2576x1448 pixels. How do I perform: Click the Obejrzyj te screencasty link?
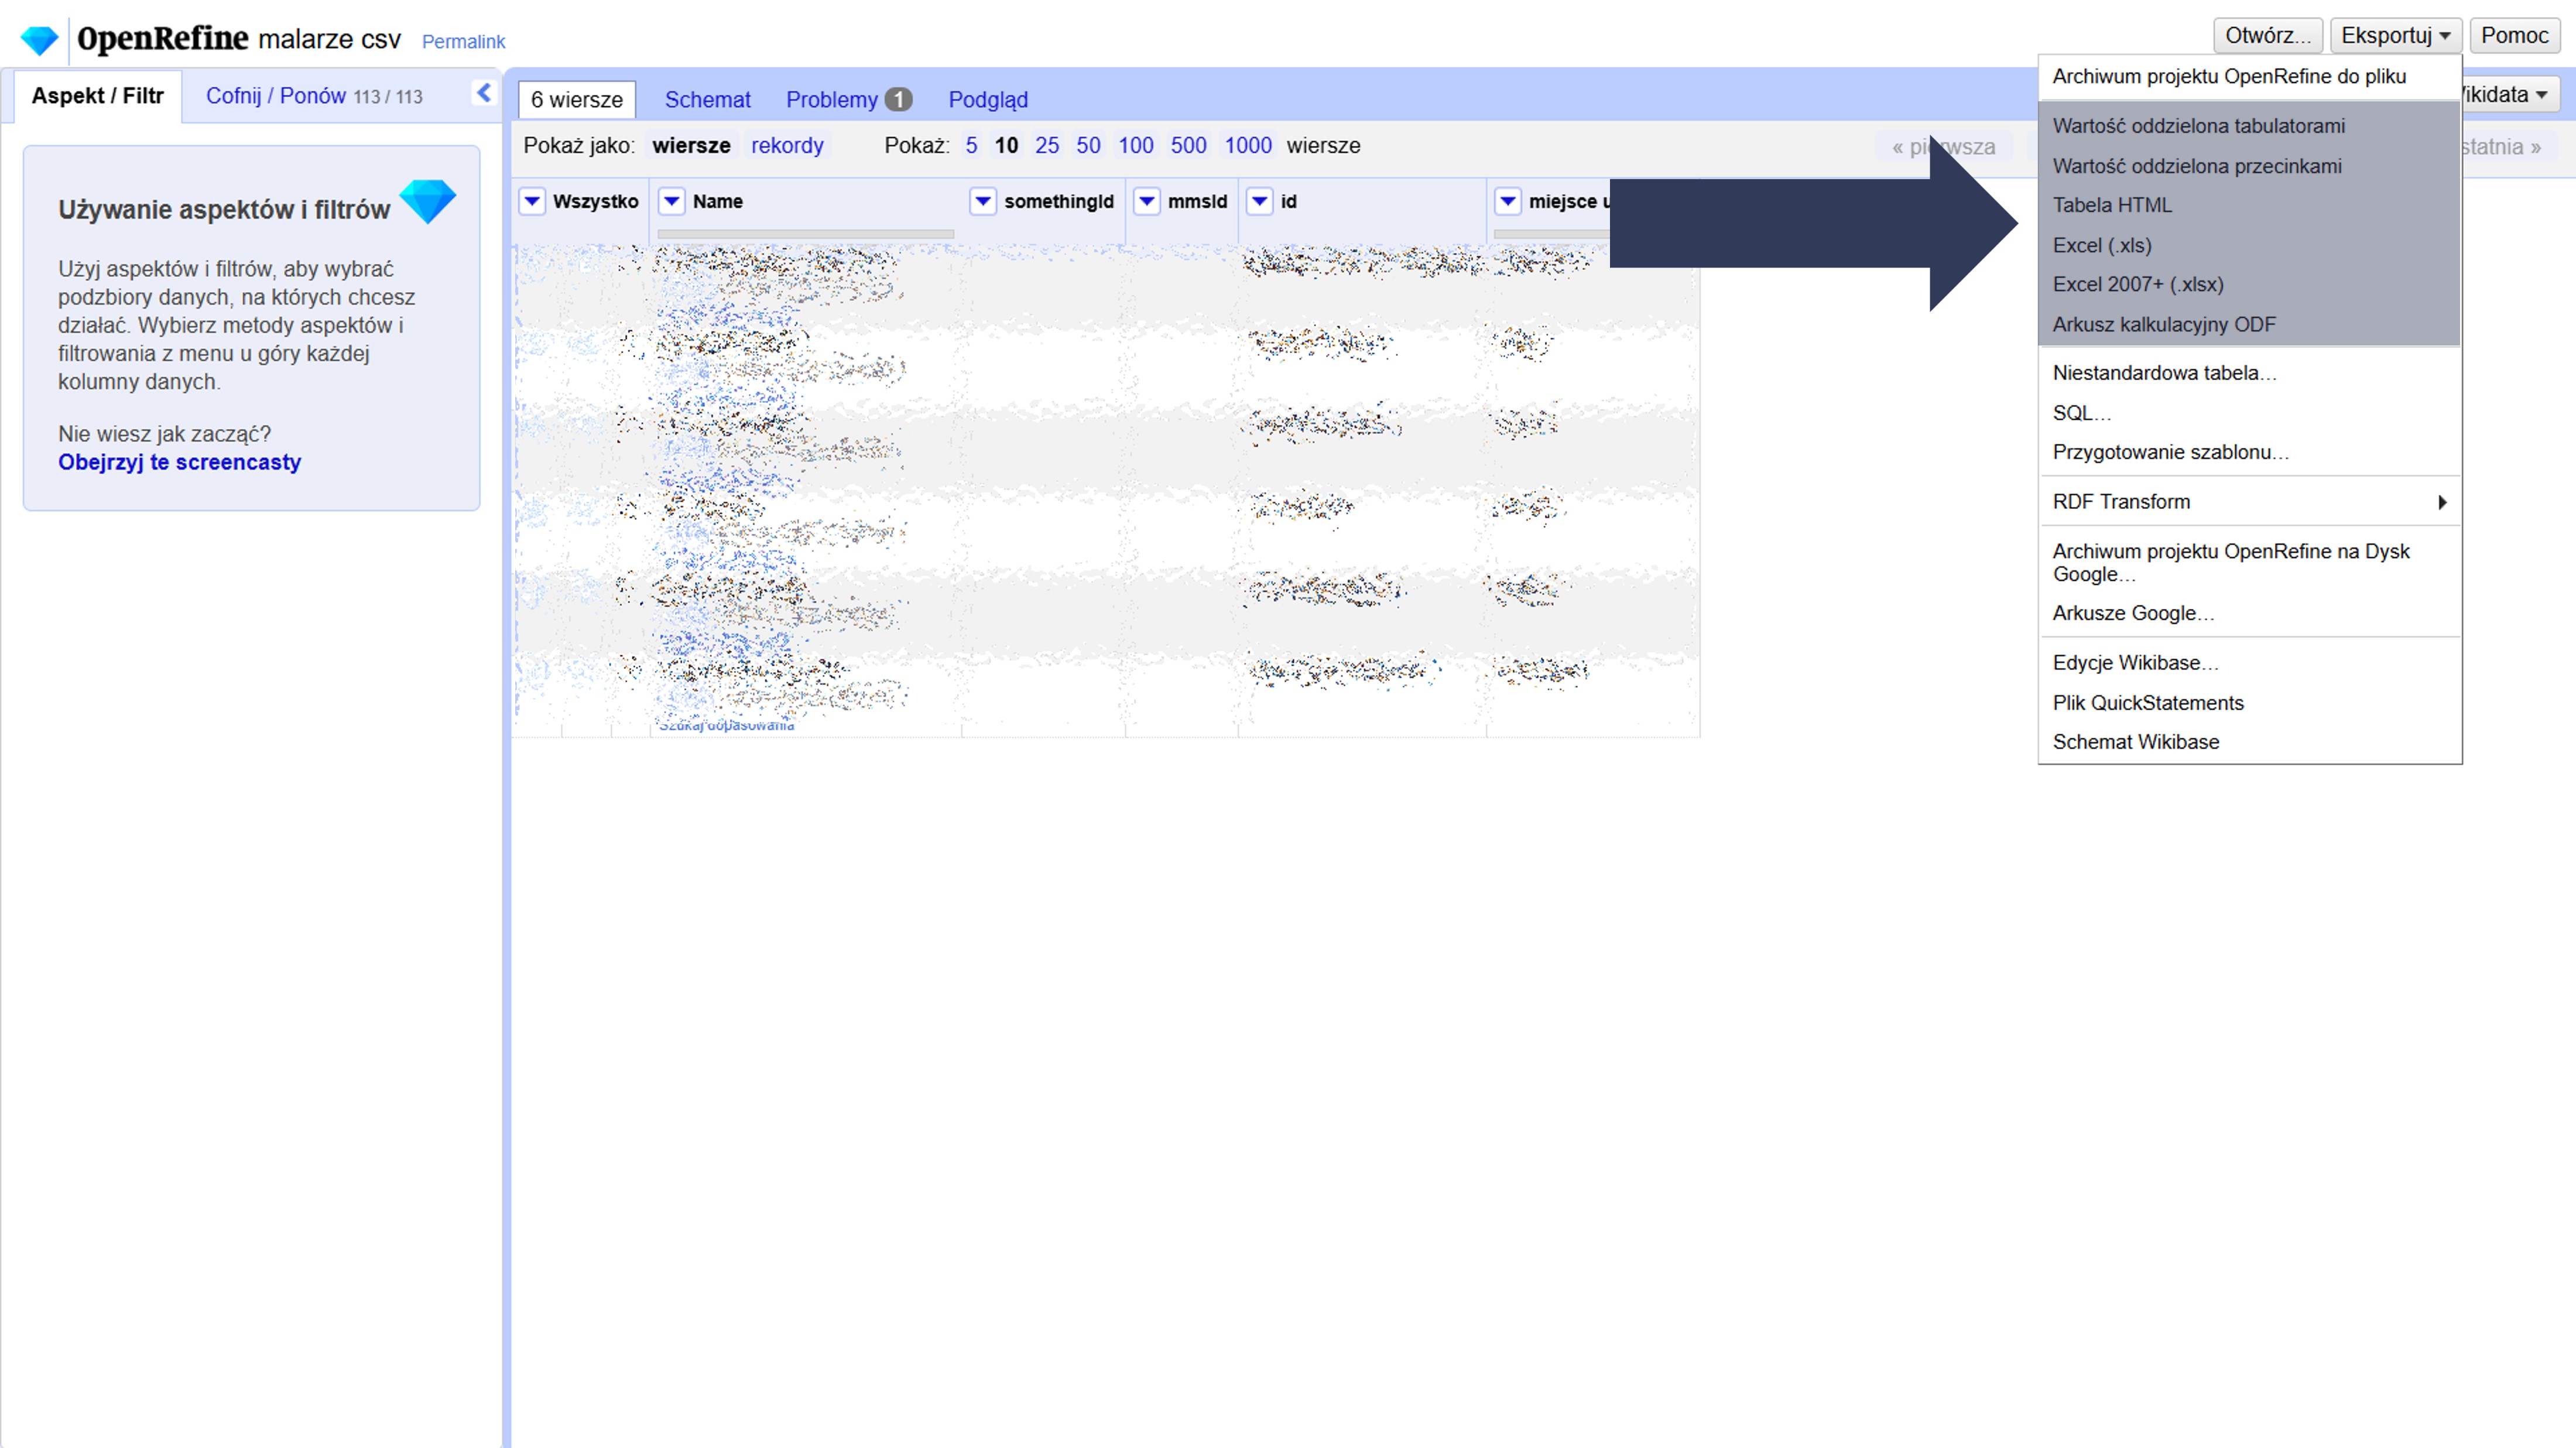(x=179, y=462)
